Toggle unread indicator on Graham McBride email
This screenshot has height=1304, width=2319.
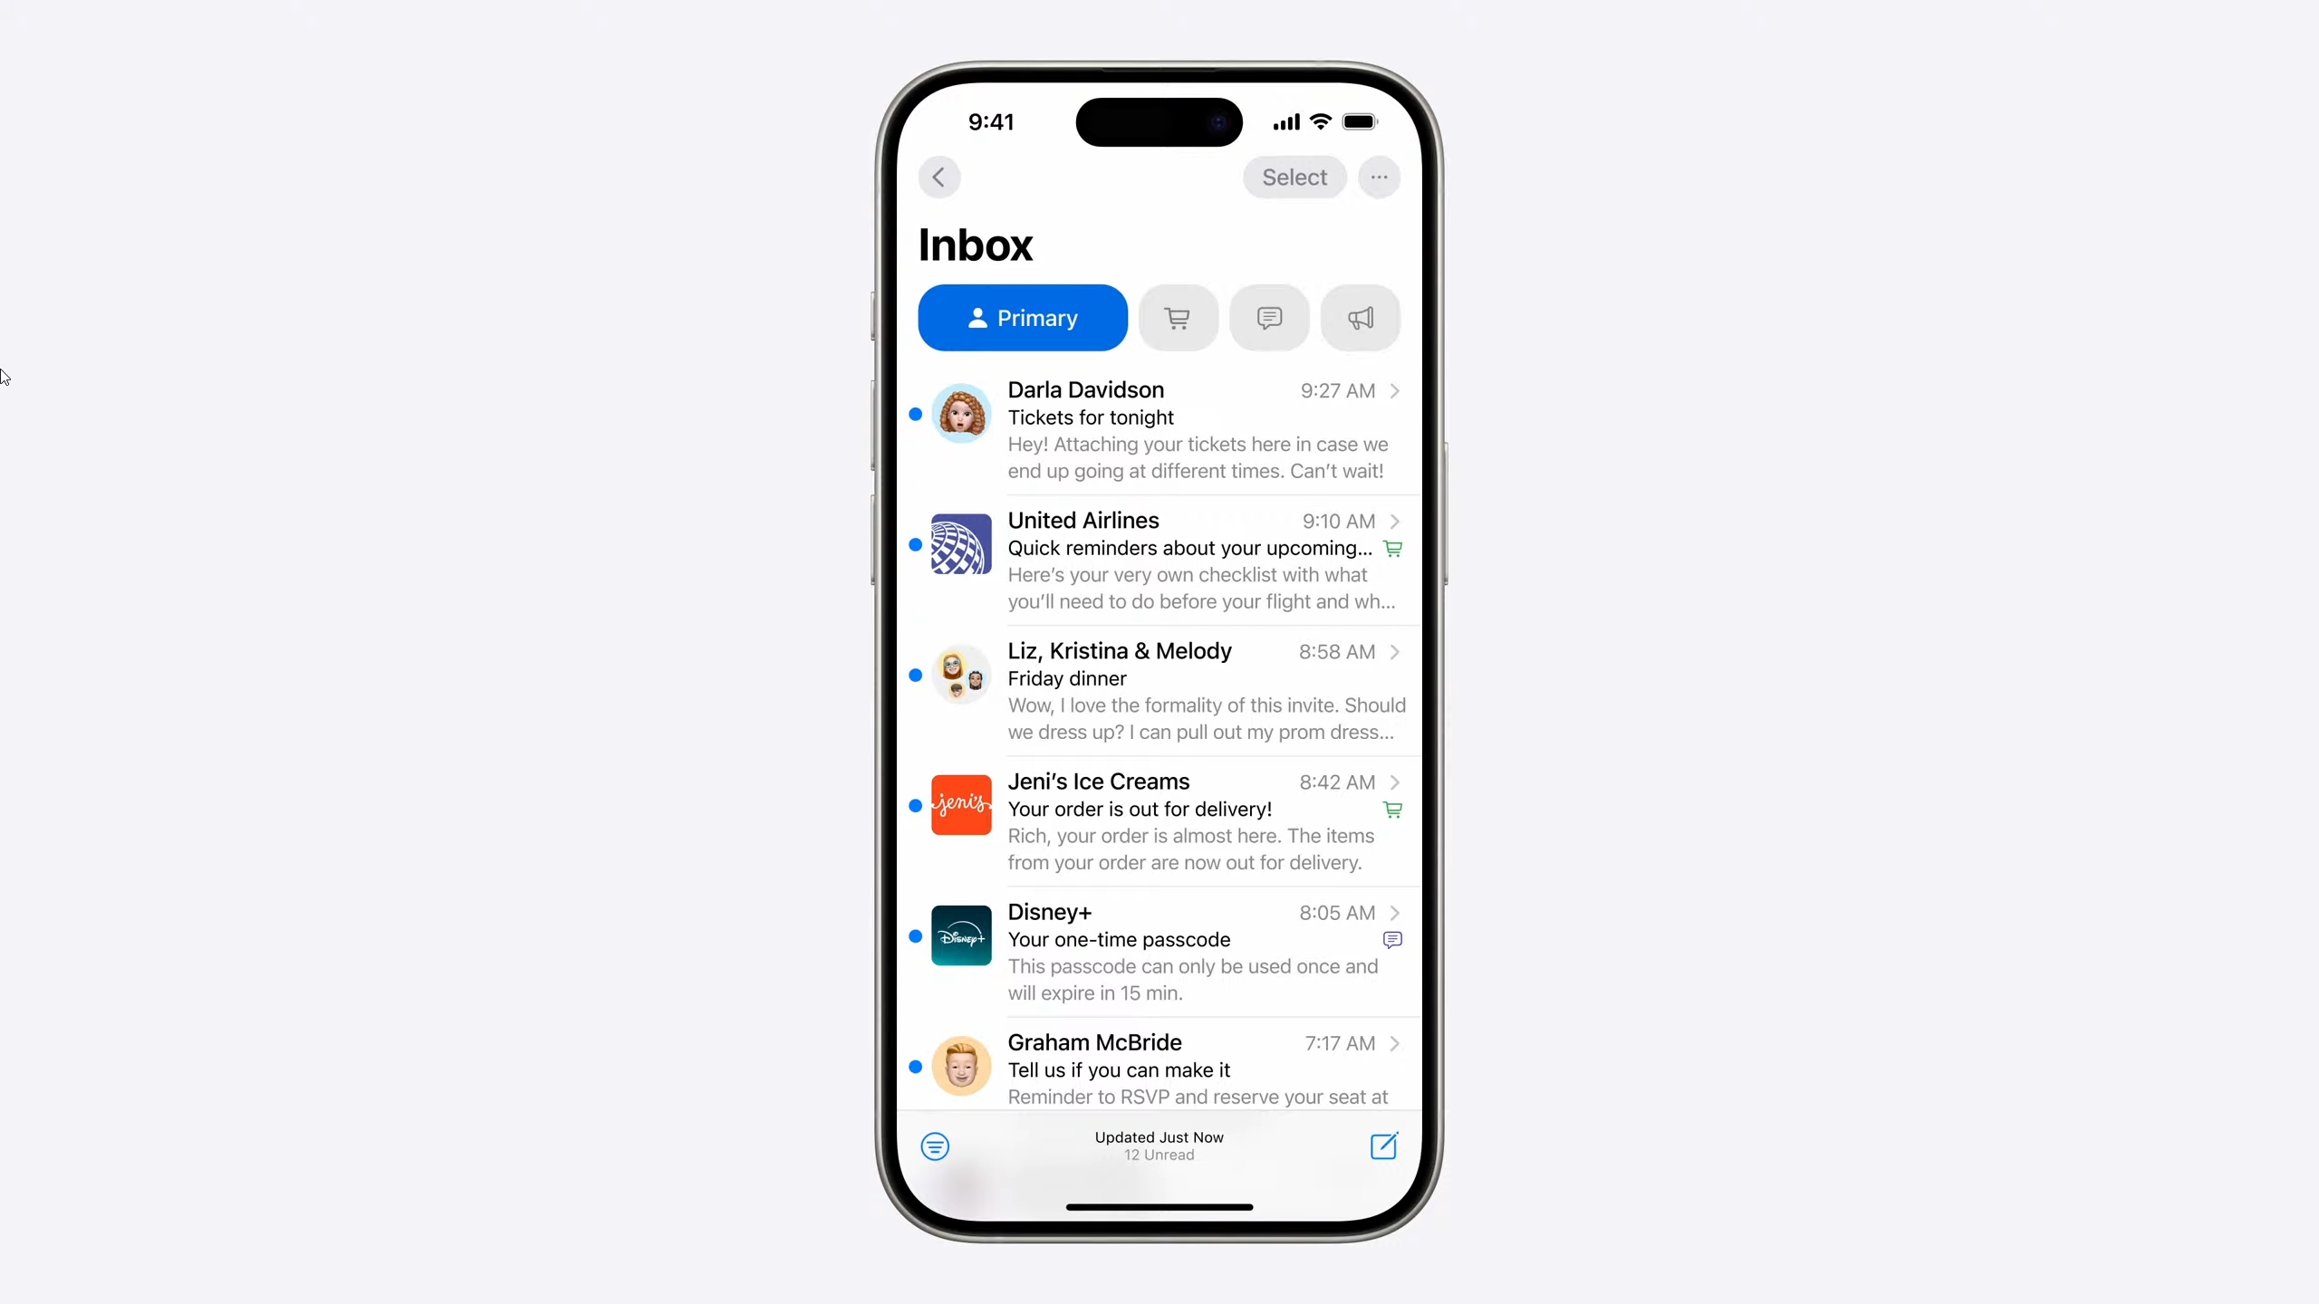[916, 1065]
